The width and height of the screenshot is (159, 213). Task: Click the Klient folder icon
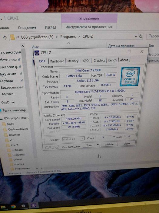click(8, 145)
